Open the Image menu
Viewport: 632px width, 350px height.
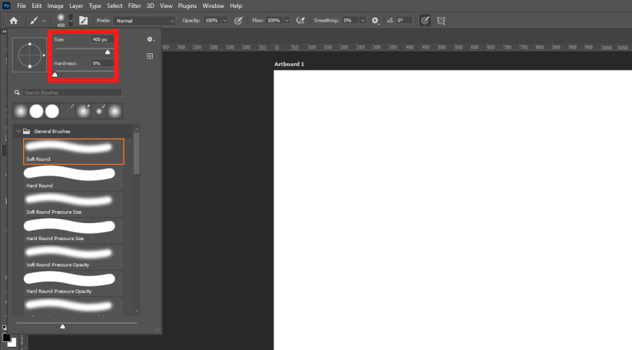tap(55, 6)
